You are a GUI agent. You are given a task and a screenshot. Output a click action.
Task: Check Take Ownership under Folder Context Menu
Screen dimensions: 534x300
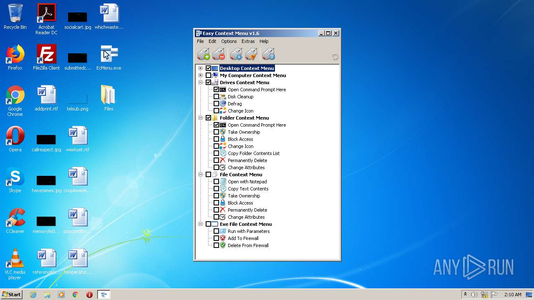(217, 132)
